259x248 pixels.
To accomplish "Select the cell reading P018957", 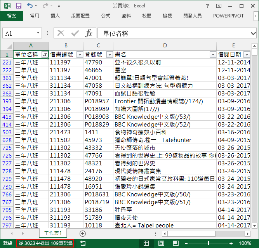I will tap(98, 101).
